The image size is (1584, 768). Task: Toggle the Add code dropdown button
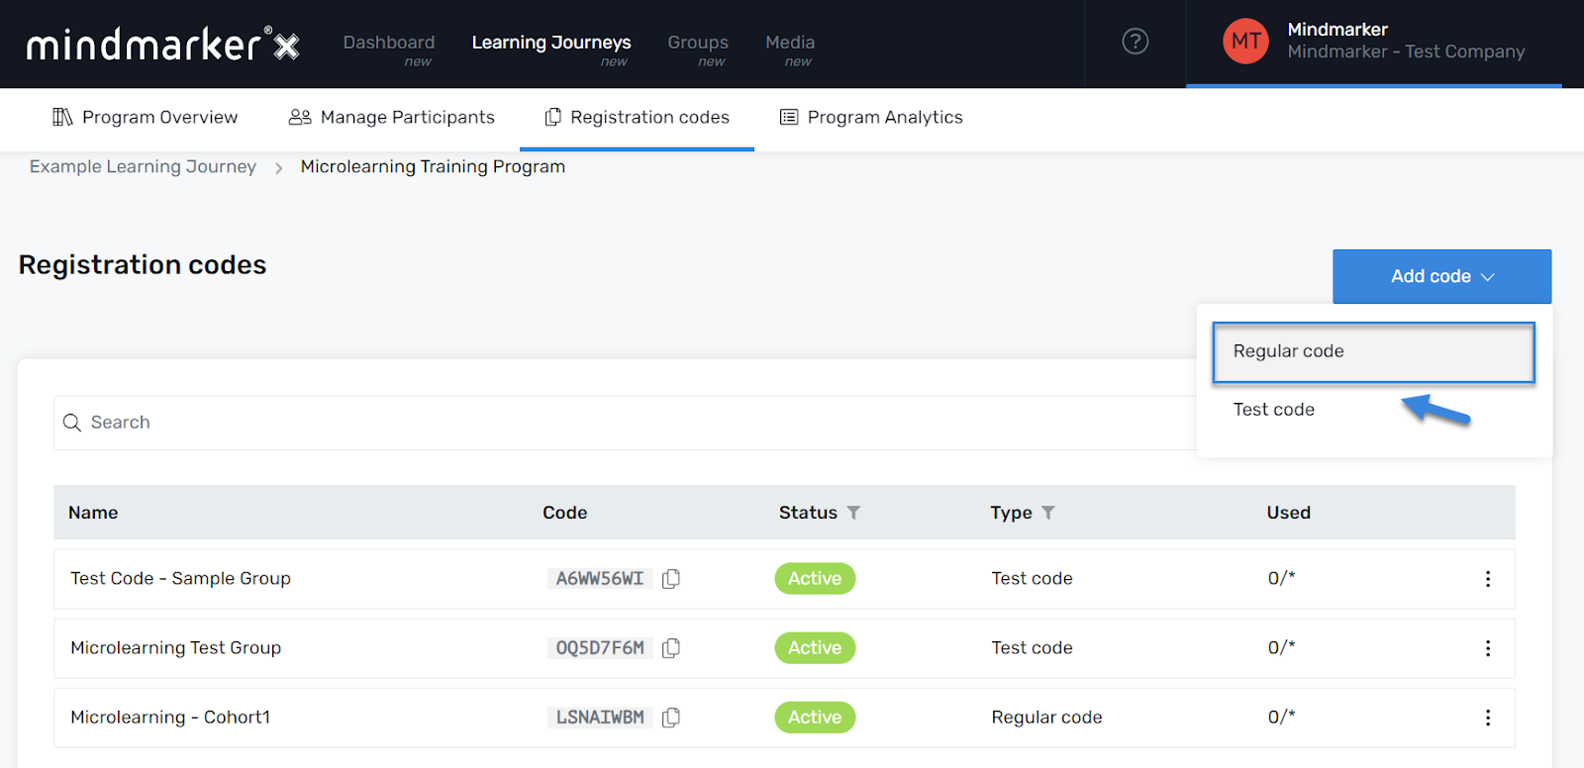click(x=1441, y=276)
